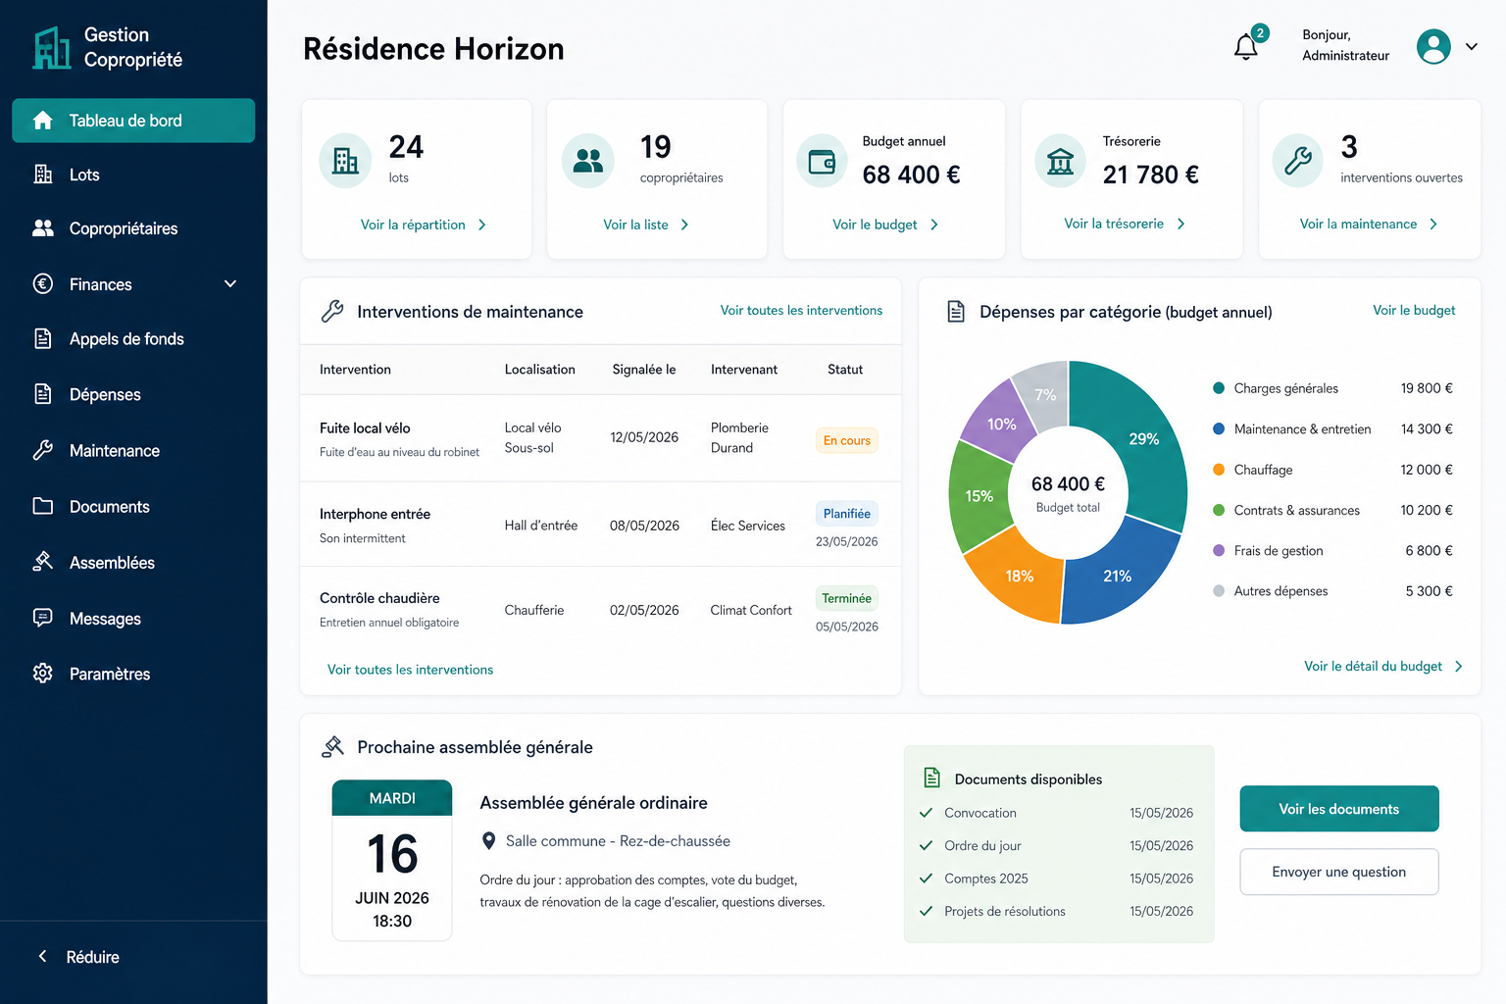Click the euro Finances icon in the sidebar
This screenshot has width=1506, height=1004.
click(x=43, y=284)
